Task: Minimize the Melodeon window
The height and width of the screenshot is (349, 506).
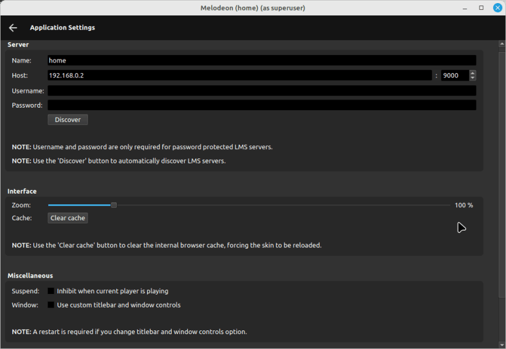Action: 465,8
